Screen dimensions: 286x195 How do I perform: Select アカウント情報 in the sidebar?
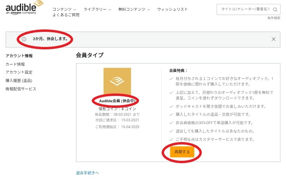(x=19, y=56)
